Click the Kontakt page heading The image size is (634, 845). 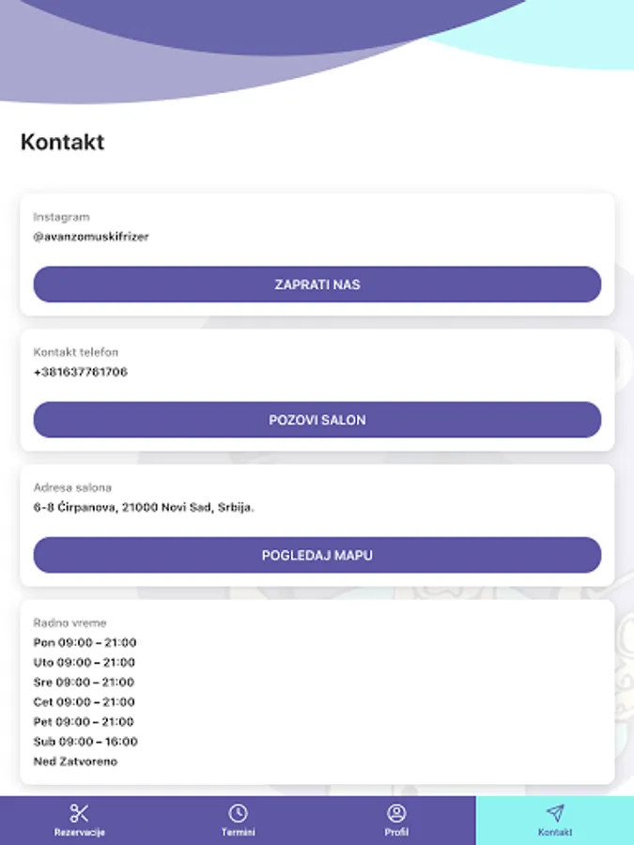pyautogui.click(x=62, y=143)
